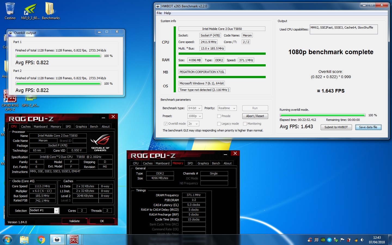Open the F-Secure shield tray icon

(x=329, y=240)
